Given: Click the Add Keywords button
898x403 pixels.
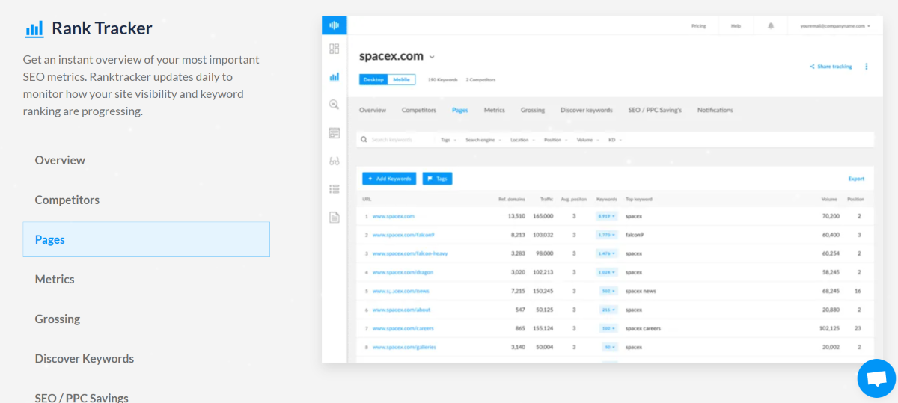Looking at the screenshot, I should pyautogui.click(x=389, y=179).
